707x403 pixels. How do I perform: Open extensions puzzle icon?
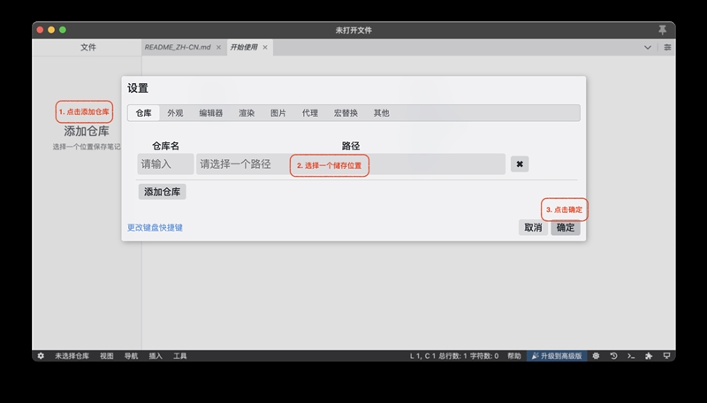pyautogui.click(x=649, y=356)
